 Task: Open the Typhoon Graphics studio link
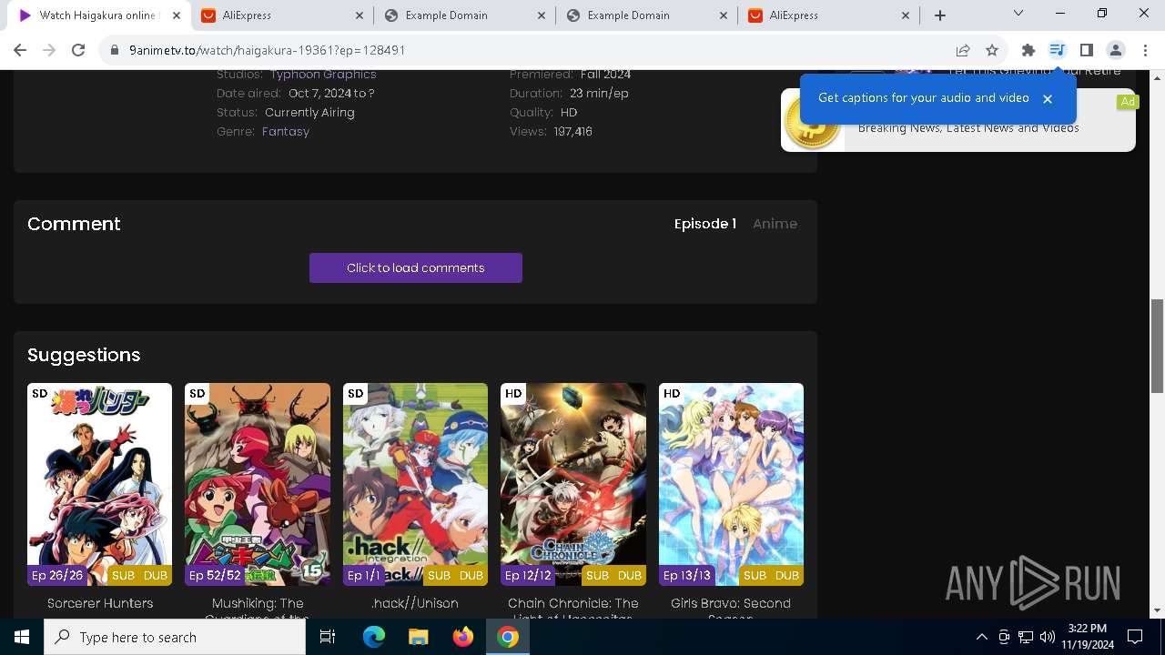(x=323, y=75)
